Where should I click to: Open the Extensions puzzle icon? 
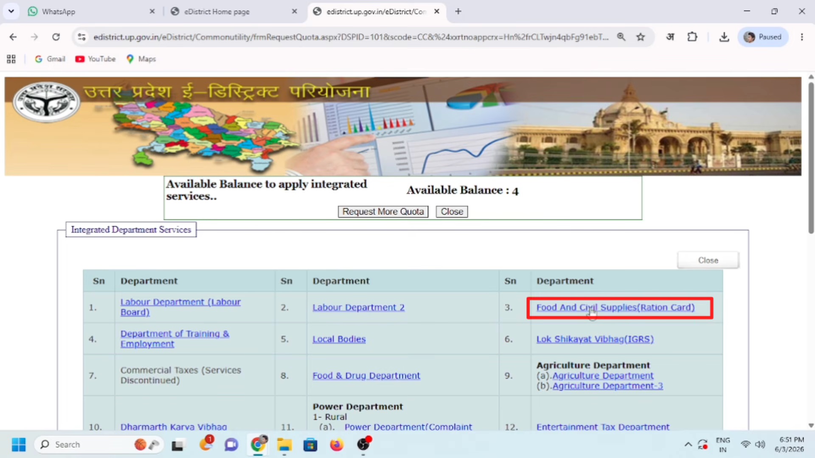[692, 37]
